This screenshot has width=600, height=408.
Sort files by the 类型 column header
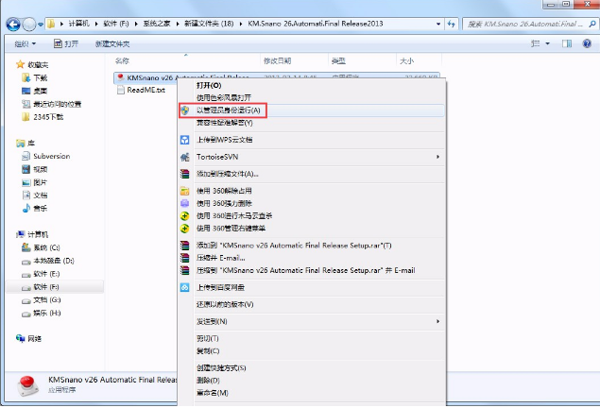pyautogui.click(x=338, y=60)
